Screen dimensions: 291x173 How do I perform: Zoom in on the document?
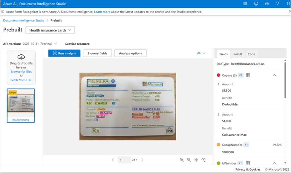click(182, 160)
